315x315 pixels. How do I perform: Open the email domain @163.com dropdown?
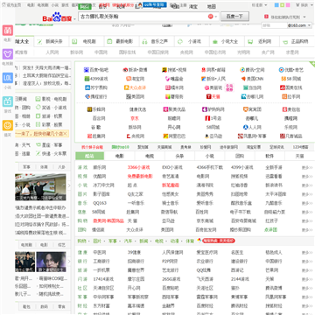tap(299, 25)
